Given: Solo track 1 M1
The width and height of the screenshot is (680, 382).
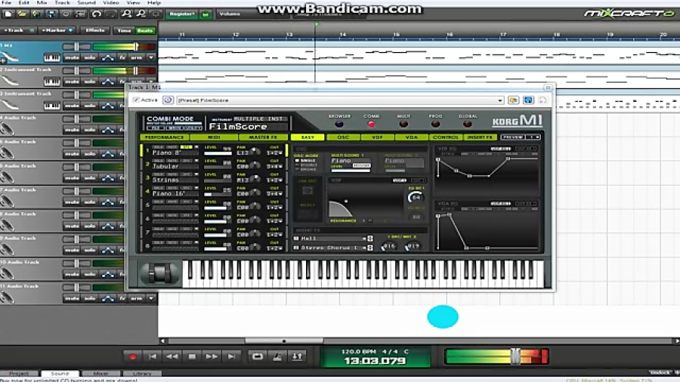Looking at the screenshot, I should coord(90,57).
